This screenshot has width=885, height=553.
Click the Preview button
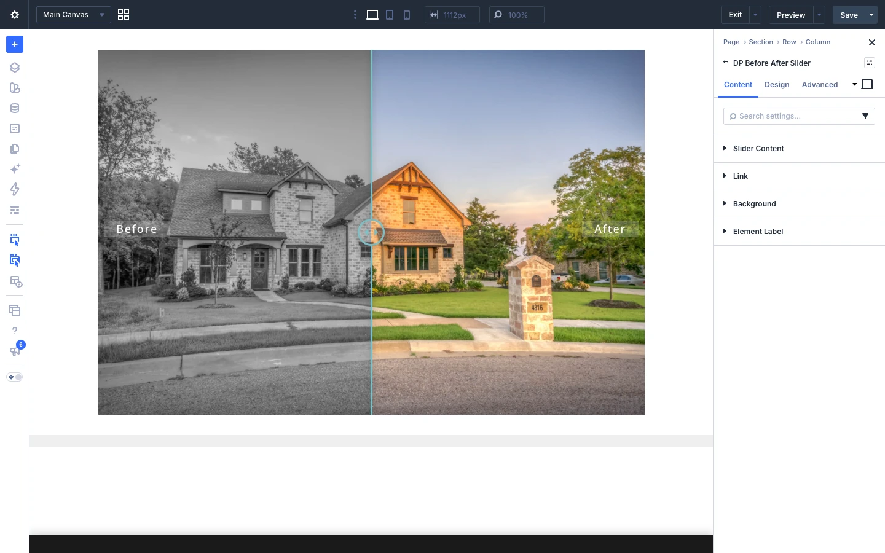coord(791,15)
